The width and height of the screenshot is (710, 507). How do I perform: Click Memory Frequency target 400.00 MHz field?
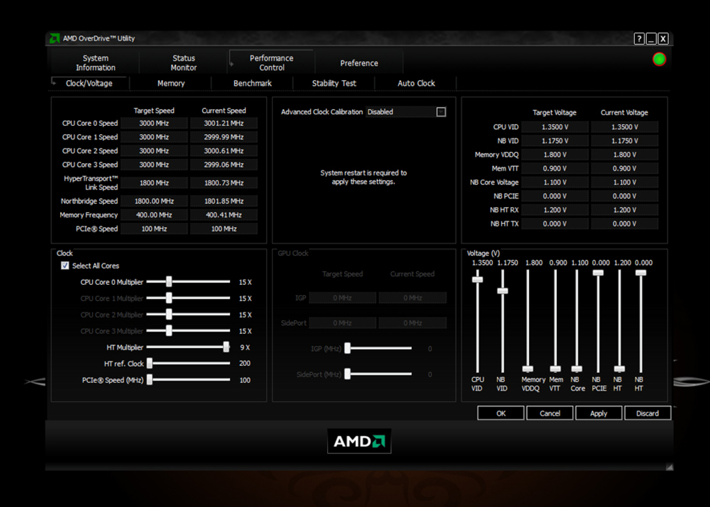click(x=154, y=215)
